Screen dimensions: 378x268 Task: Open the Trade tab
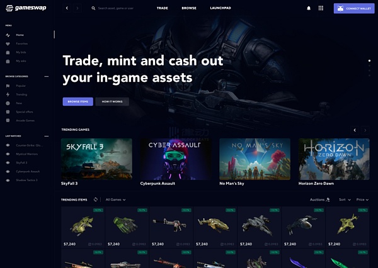[x=163, y=8]
